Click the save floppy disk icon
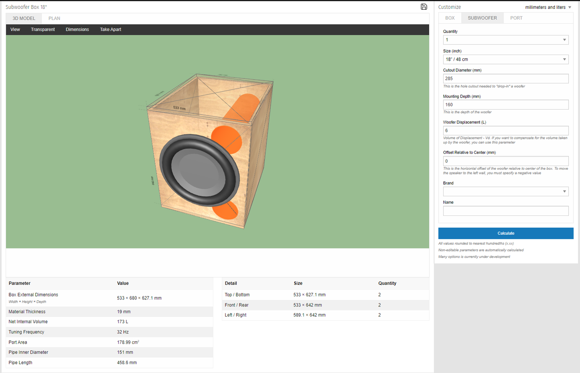 424,7
